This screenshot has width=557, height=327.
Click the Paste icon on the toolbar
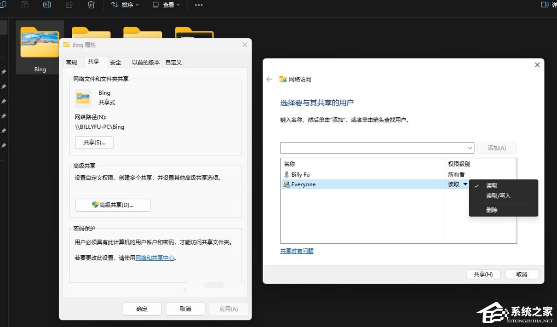24,6
